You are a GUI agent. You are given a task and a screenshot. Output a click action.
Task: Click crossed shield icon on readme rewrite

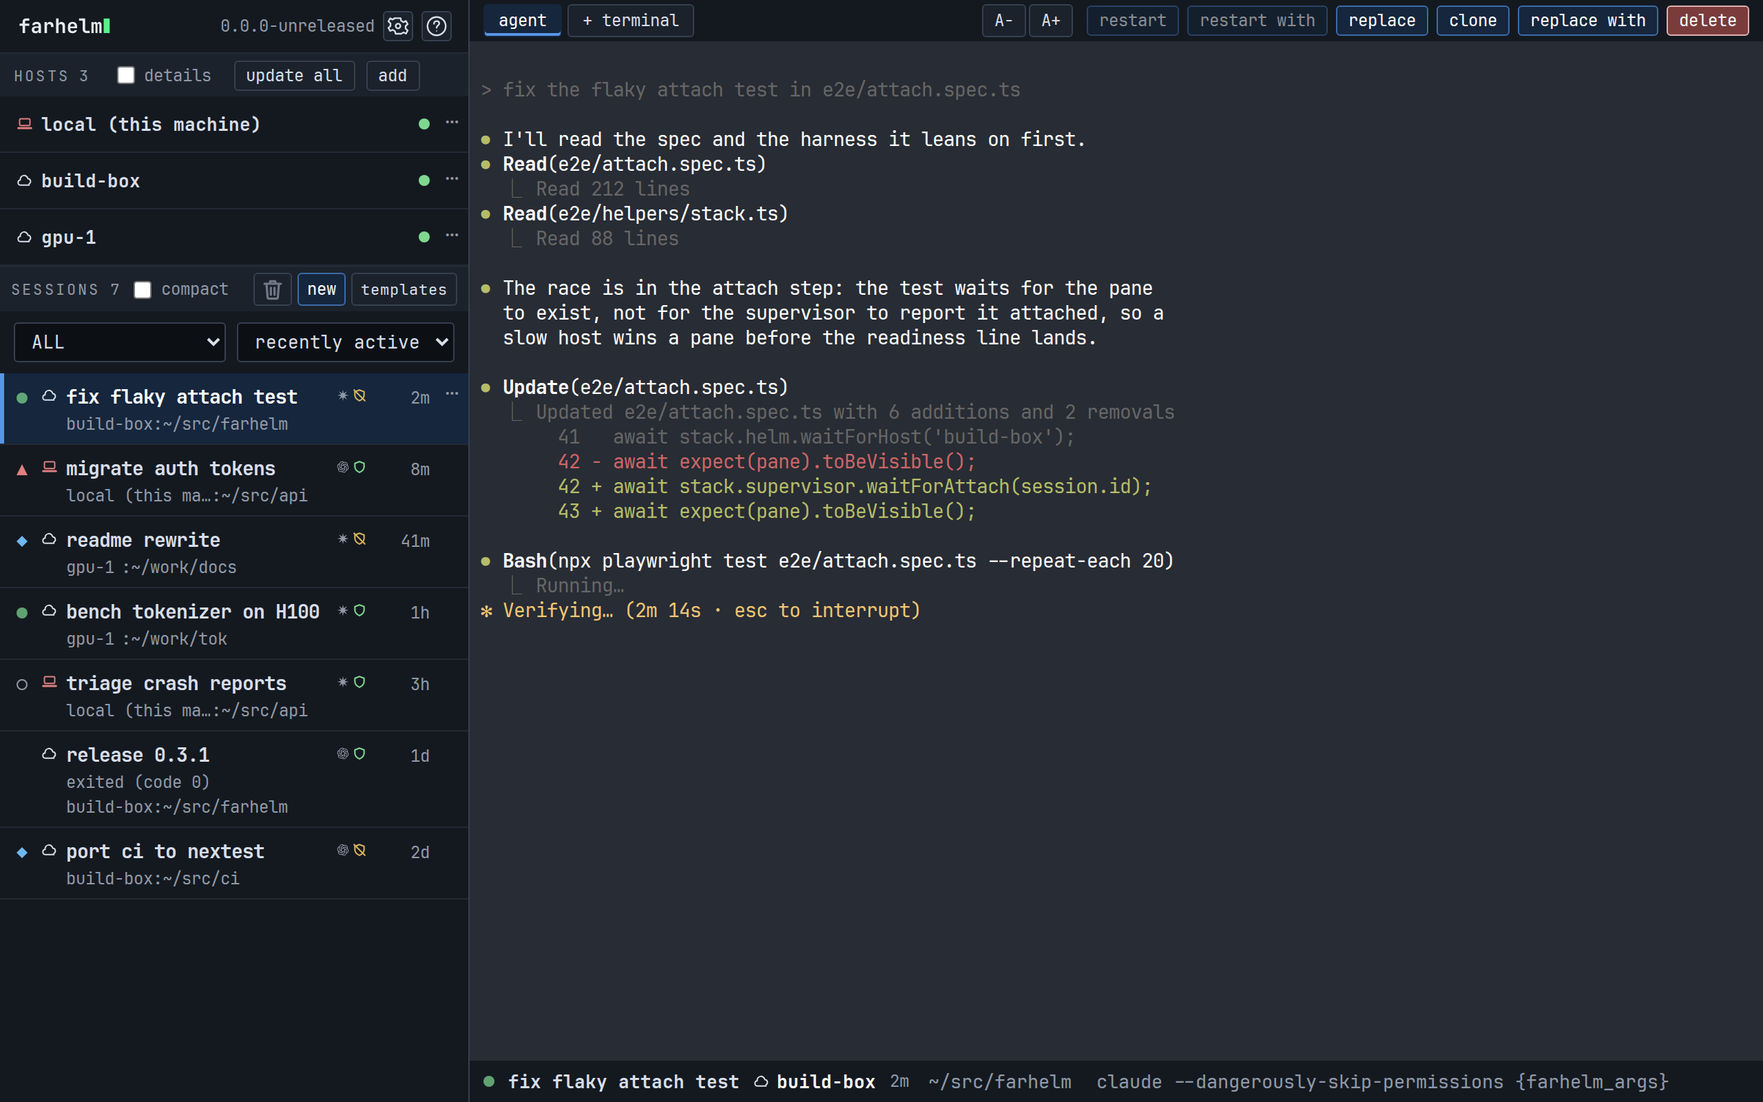360,539
